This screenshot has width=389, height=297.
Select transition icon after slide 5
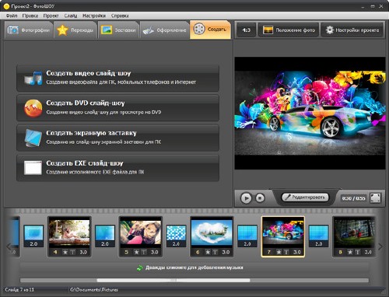tap(176, 236)
